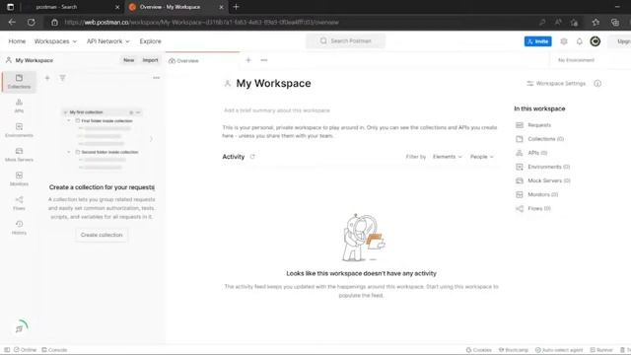Click next arrow on collection preview
631x355 pixels.
pos(151,139)
